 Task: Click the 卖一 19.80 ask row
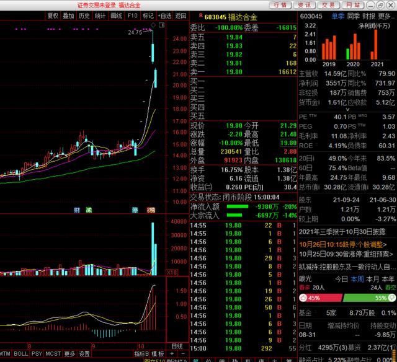(x=243, y=72)
